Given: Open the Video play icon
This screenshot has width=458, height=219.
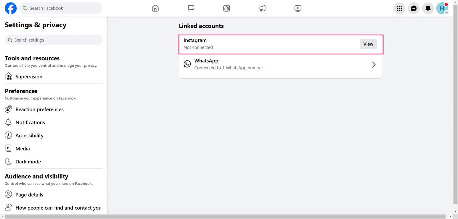Looking at the screenshot, I should click(298, 8).
